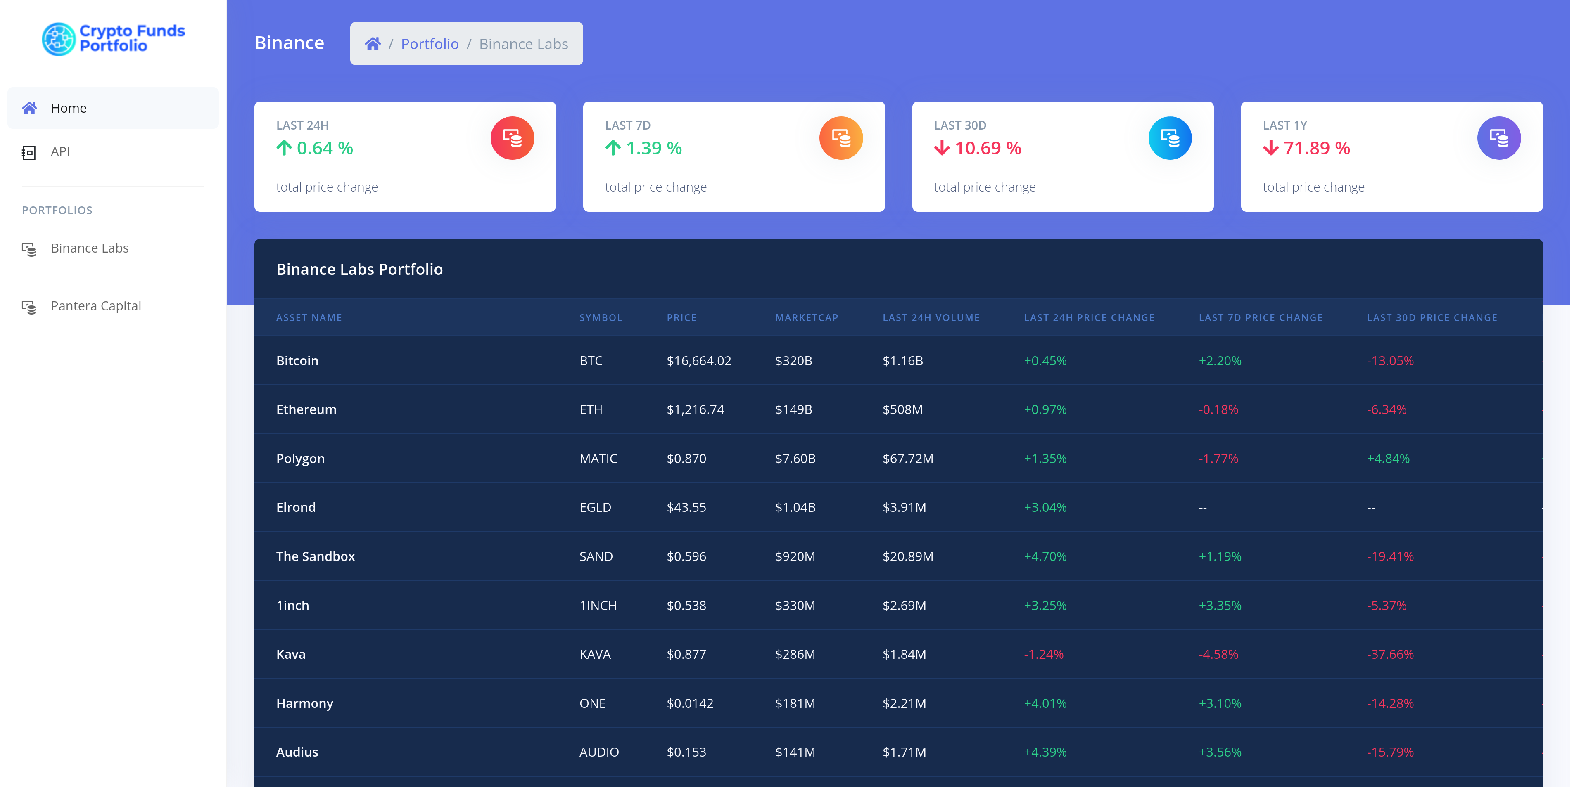Click the orange Last 7D coins icon

pyautogui.click(x=840, y=138)
